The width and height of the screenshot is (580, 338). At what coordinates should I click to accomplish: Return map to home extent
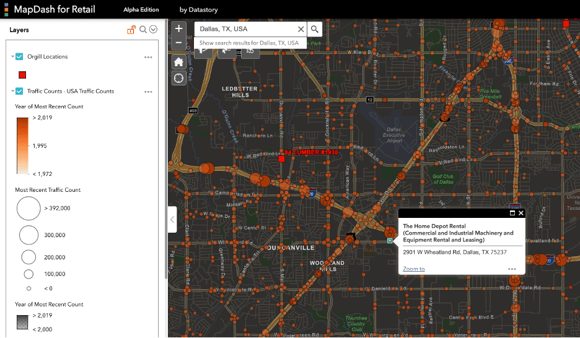[x=178, y=62]
